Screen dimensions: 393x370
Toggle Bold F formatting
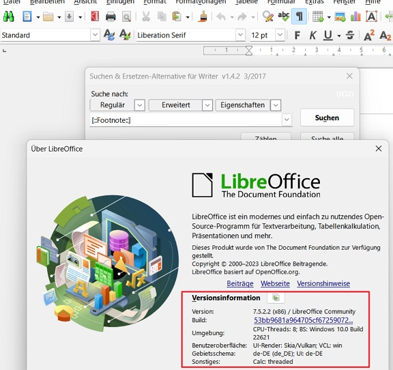coord(297,35)
